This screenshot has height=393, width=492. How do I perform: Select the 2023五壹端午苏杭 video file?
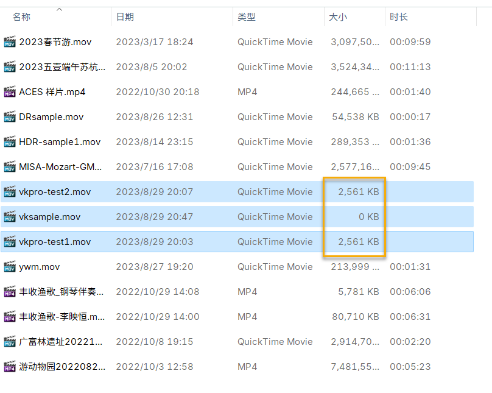[x=62, y=67]
